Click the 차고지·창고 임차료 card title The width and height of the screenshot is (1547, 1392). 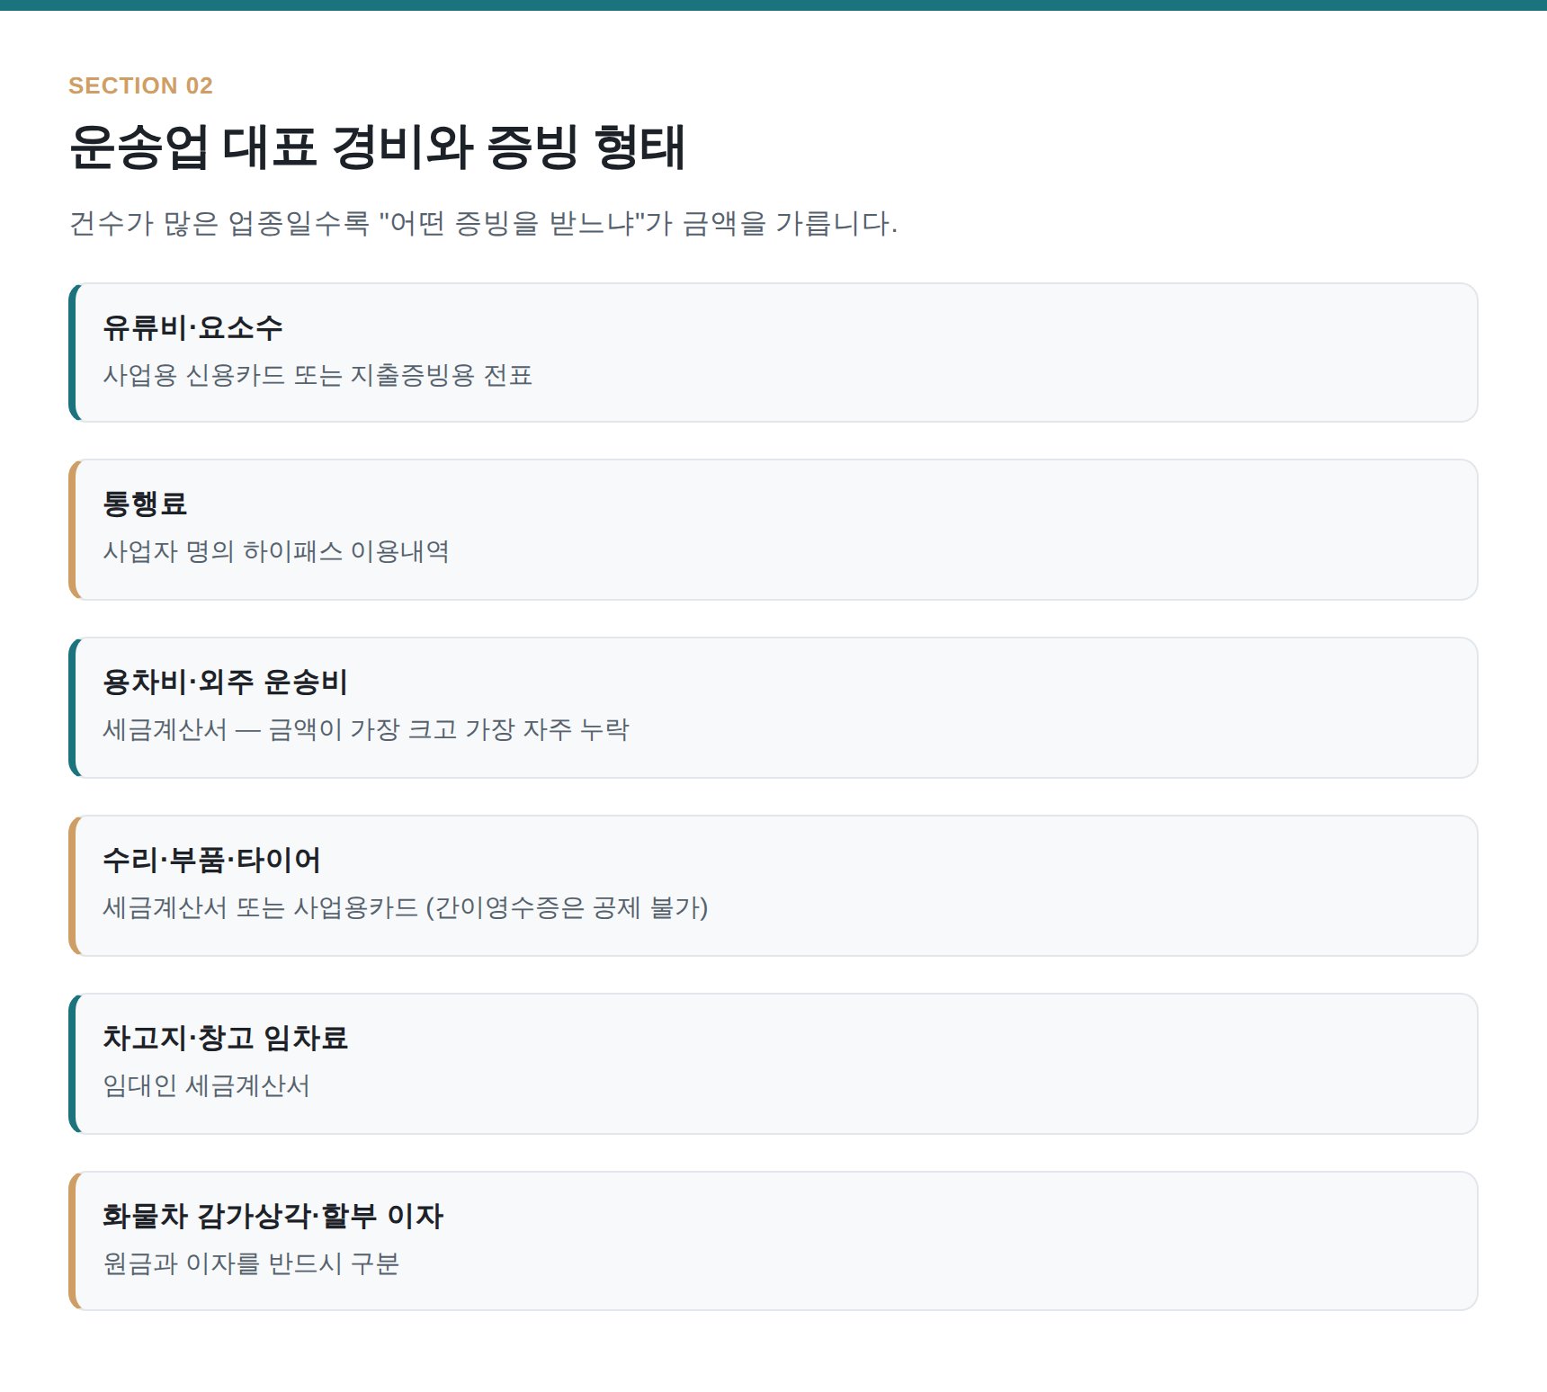[x=225, y=1038]
